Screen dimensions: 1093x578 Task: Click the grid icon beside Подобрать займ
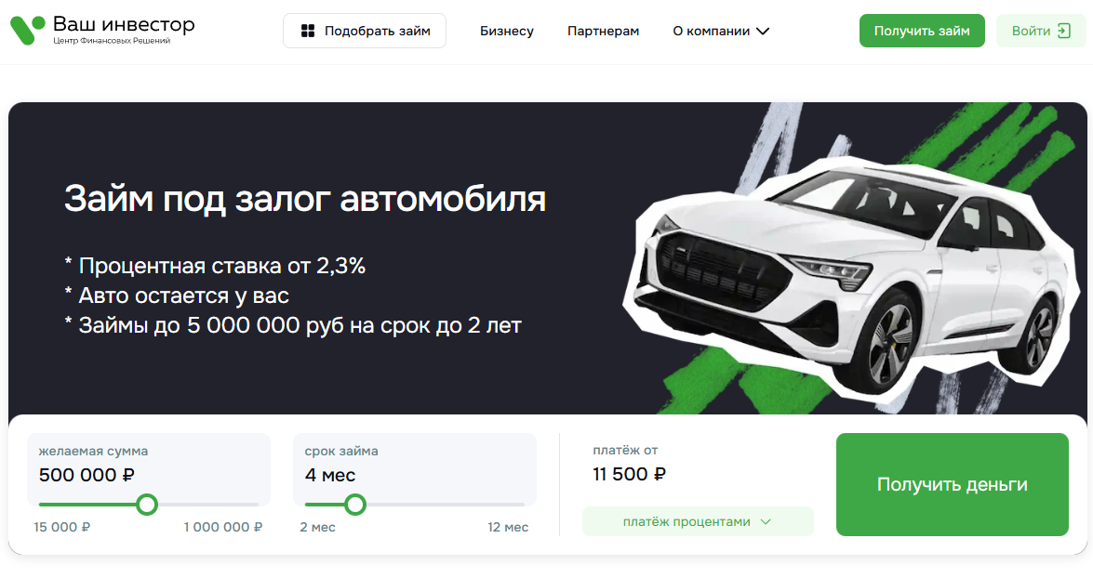pyautogui.click(x=308, y=31)
